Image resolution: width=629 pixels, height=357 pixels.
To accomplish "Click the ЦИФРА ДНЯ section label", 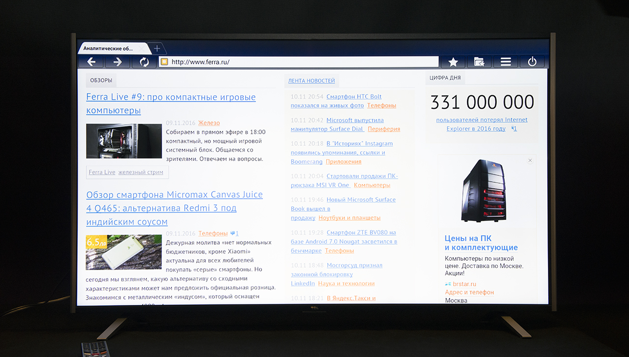I will point(445,78).
